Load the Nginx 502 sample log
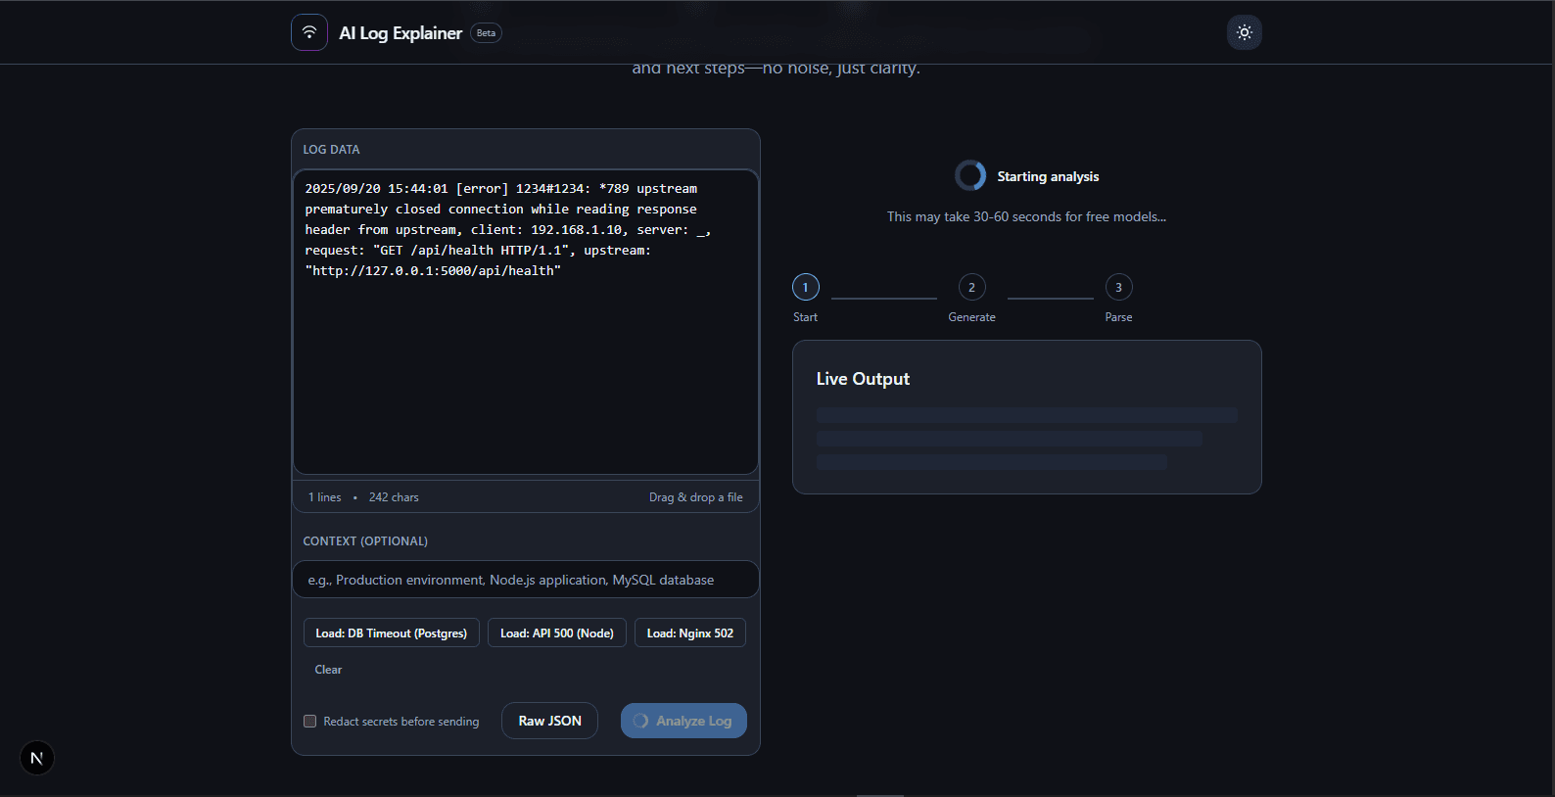The width and height of the screenshot is (1555, 797). point(690,633)
